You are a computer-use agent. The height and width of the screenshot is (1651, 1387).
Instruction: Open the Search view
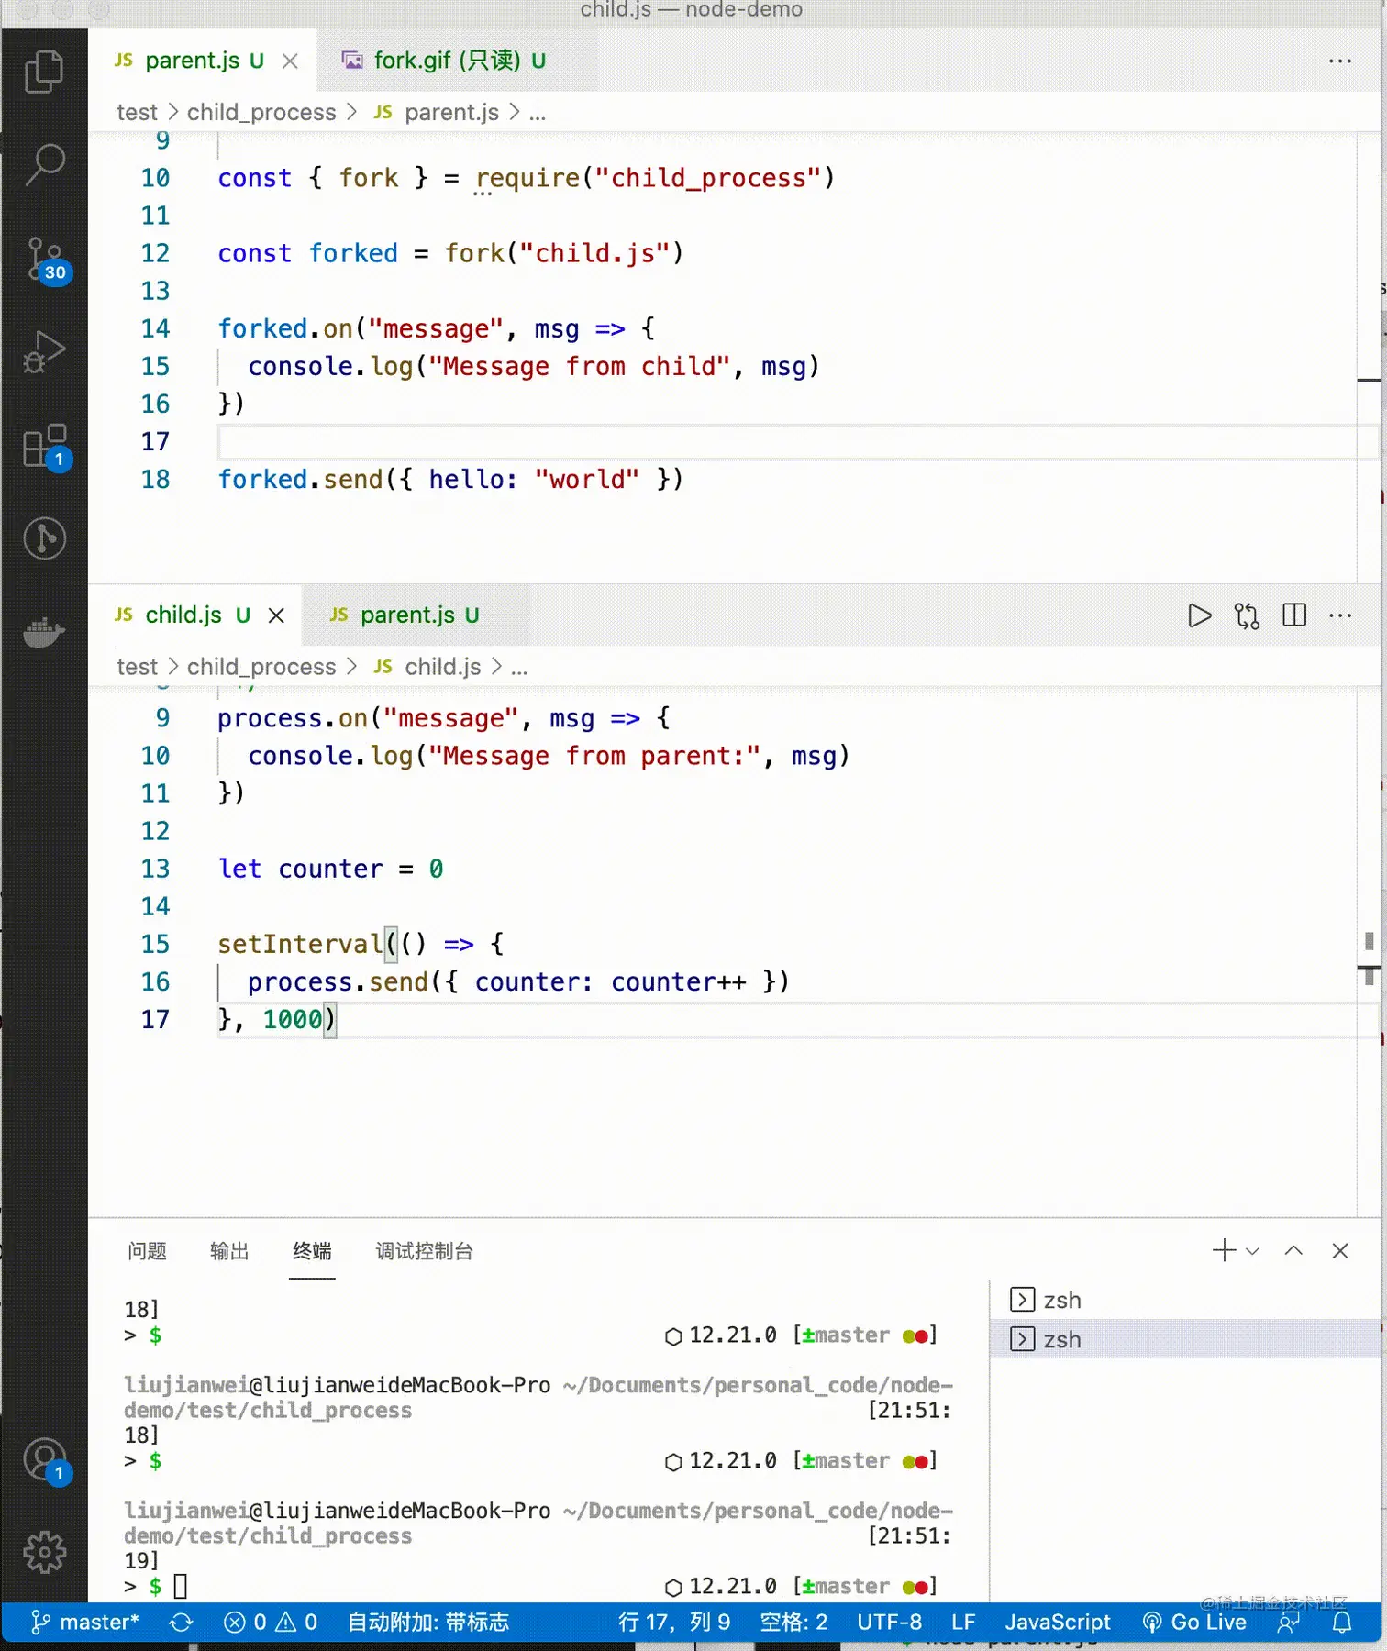(44, 165)
